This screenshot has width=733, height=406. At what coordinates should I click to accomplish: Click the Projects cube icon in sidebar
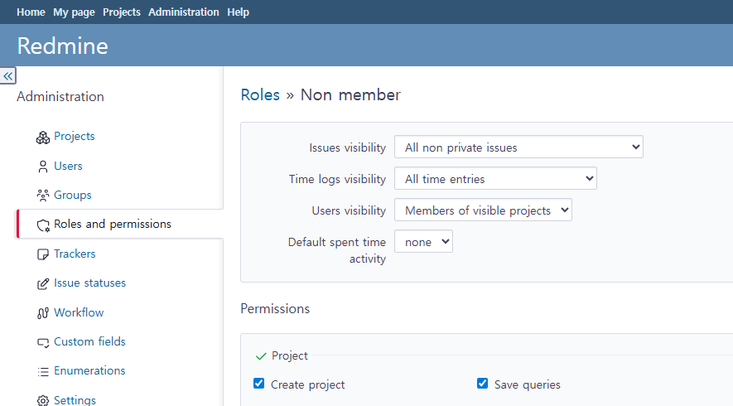pos(43,137)
